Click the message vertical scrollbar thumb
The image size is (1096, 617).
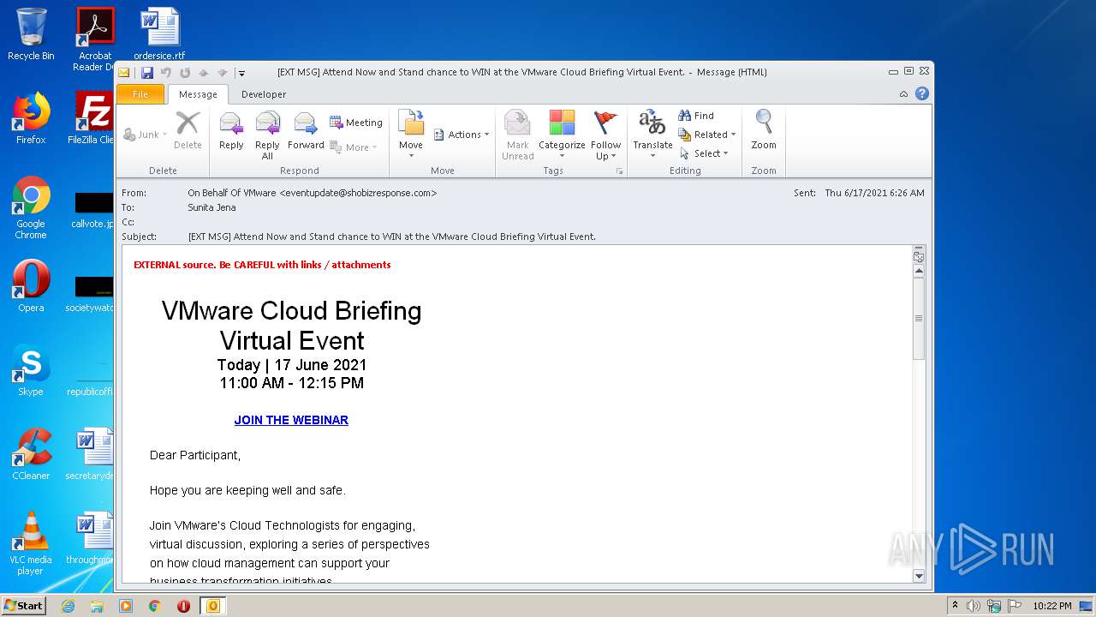919,319
